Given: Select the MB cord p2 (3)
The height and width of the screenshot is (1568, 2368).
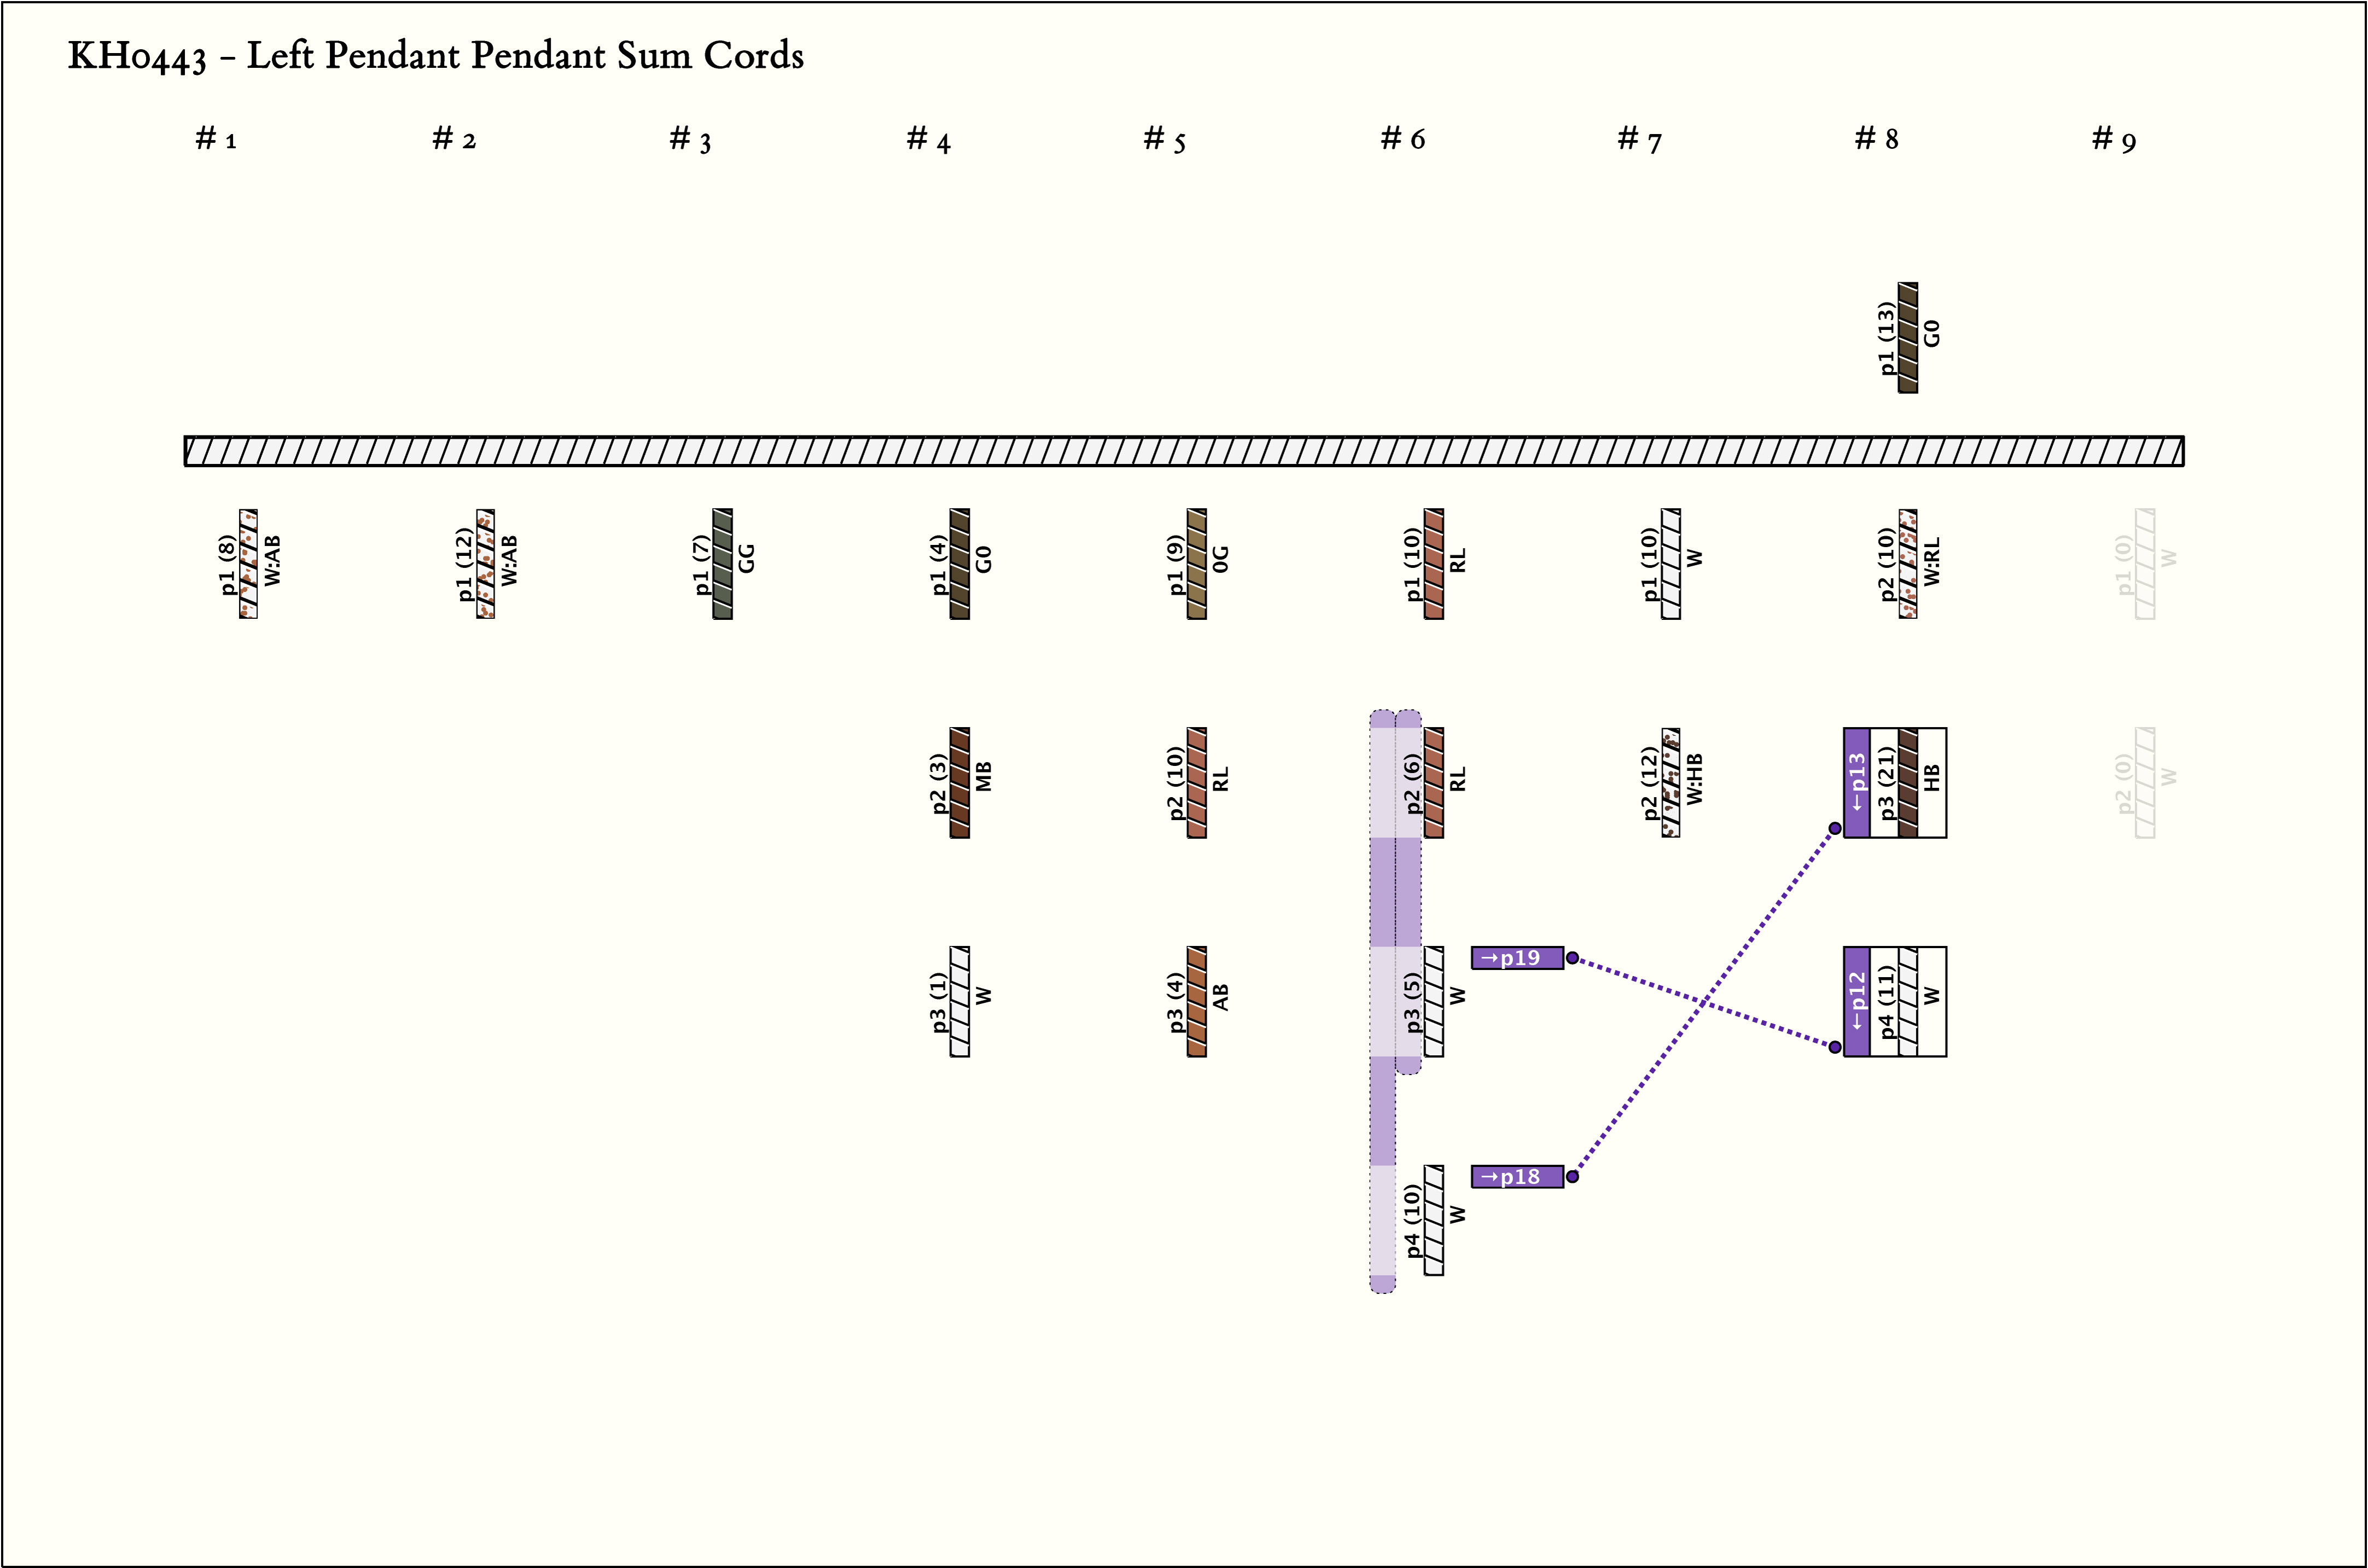Looking at the screenshot, I should click(959, 782).
